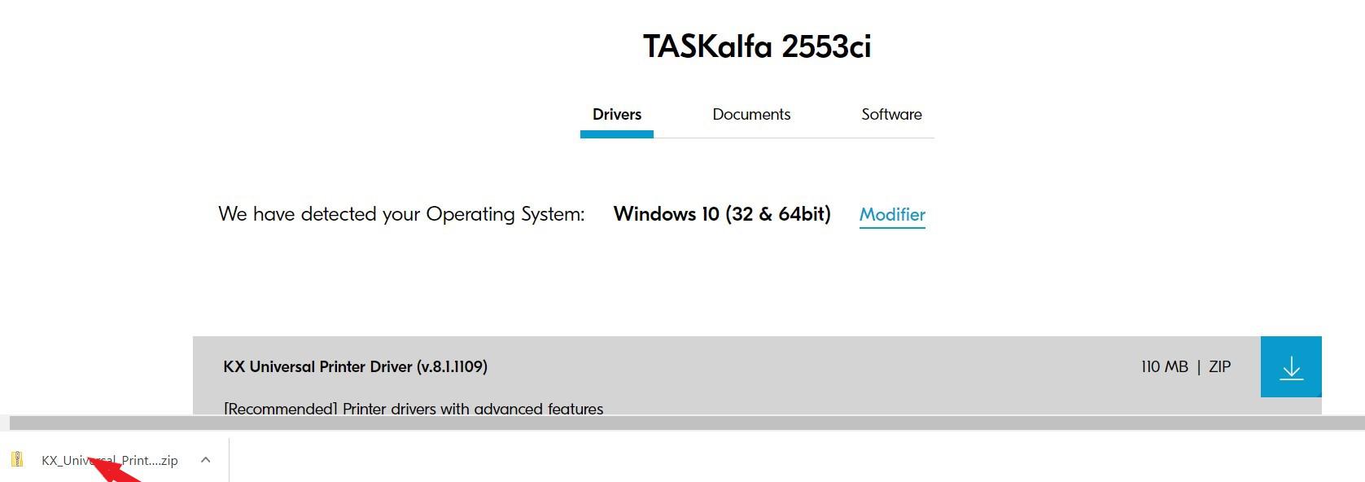1365x482 pixels.
Task: Click the blue underline beneath Drivers tab
Action: point(616,134)
